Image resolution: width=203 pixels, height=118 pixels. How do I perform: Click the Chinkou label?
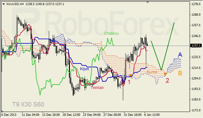[x=111, y=33]
